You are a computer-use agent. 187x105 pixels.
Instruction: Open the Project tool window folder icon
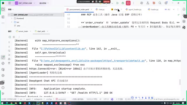[x=3, y=9]
